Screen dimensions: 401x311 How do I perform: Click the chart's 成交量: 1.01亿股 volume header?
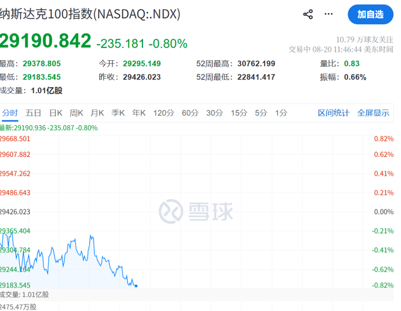24,295
